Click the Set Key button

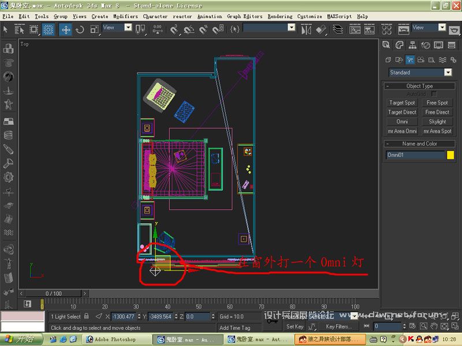(295, 326)
